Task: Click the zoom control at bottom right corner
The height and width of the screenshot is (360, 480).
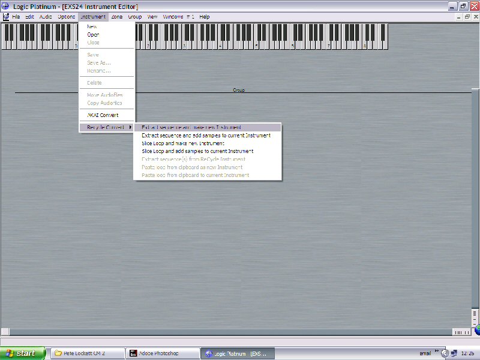Action: 461,332
